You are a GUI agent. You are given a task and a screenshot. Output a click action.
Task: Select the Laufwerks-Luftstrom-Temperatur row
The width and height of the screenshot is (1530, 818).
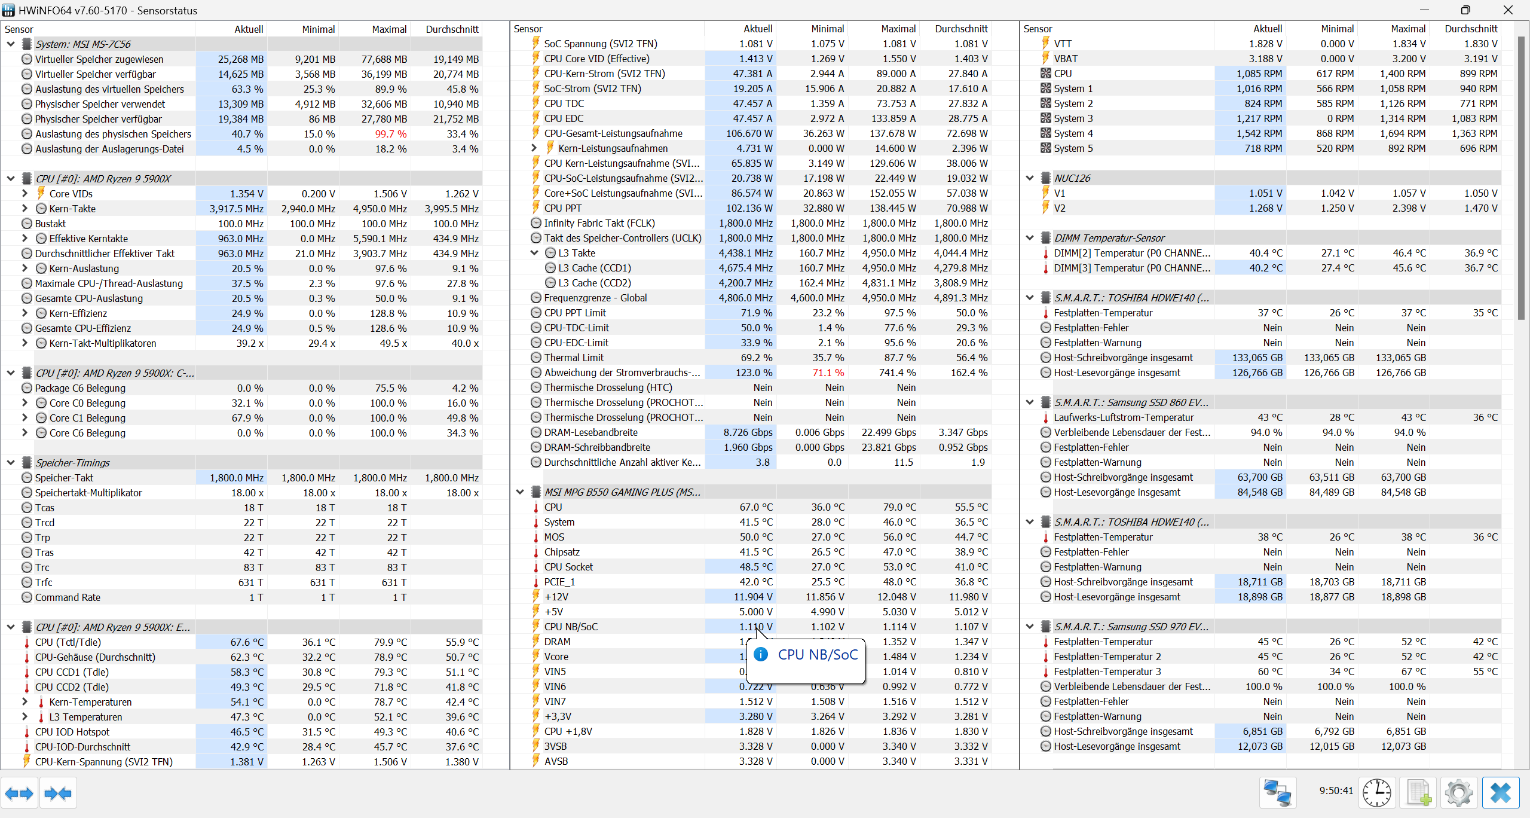(x=1261, y=417)
